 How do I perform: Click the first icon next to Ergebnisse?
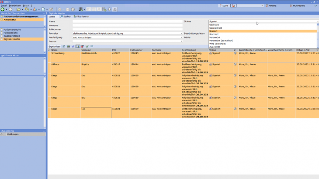[63, 46]
